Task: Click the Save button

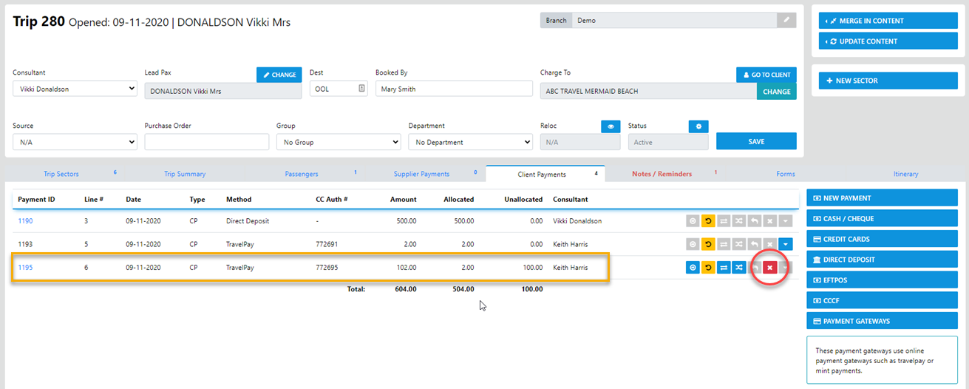Action: pos(756,141)
